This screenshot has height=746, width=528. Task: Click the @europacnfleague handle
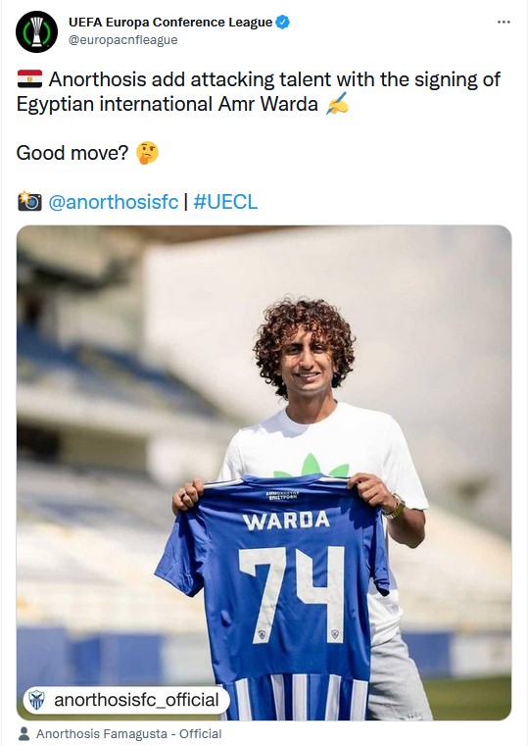tap(123, 40)
